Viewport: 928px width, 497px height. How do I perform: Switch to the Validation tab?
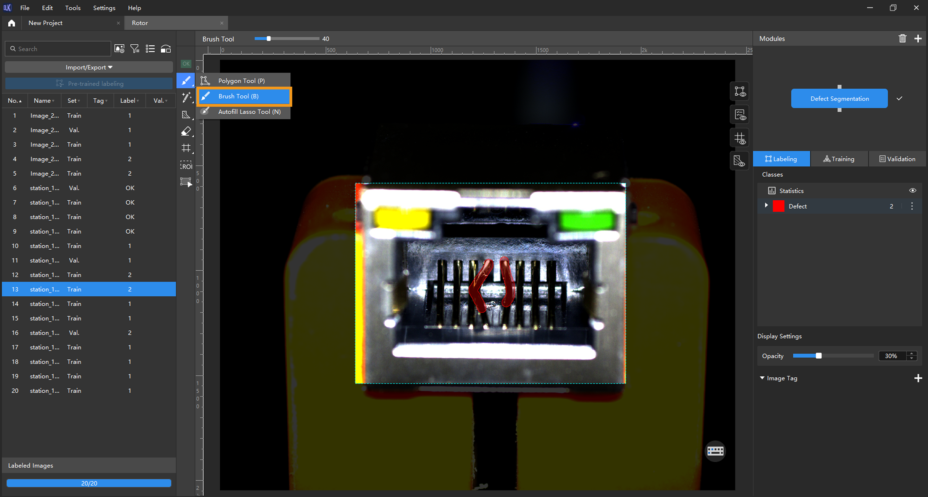tap(897, 159)
